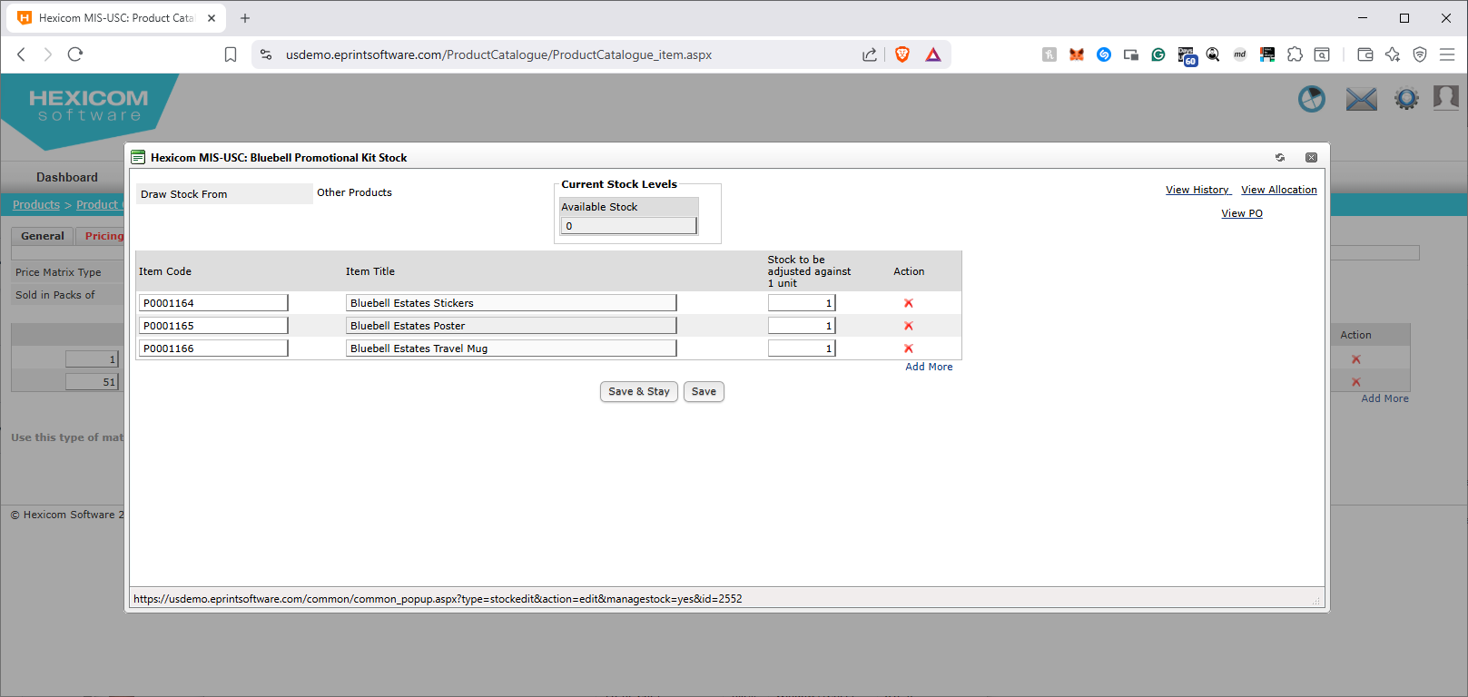Edit stock quantity for Poster row
1468x697 pixels.
pyautogui.click(x=802, y=326)
